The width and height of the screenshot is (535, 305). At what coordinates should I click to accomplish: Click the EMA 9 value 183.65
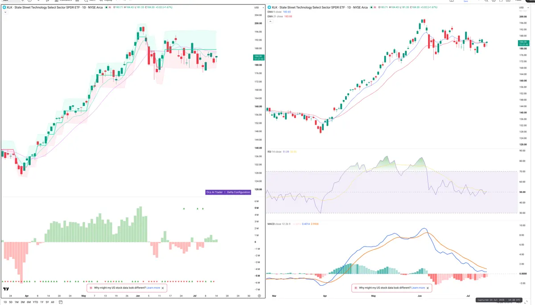287,12
